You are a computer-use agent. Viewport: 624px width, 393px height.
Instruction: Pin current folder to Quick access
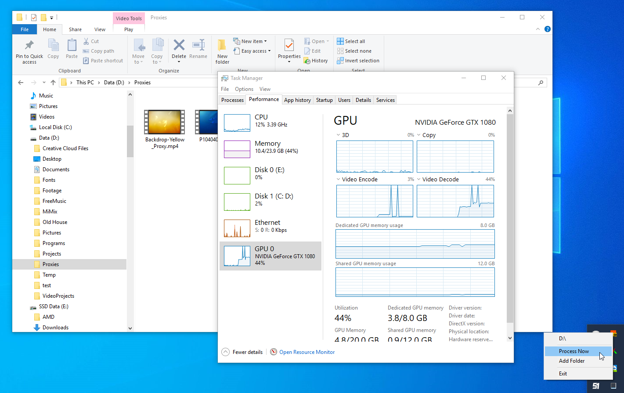29,50
